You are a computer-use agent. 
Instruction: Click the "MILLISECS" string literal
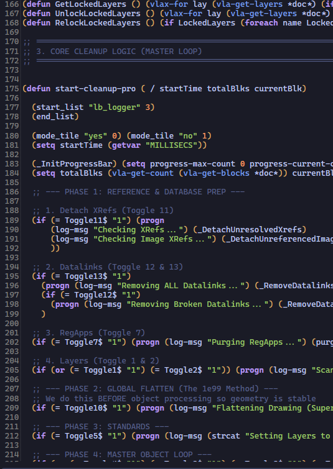click(171, 145)
